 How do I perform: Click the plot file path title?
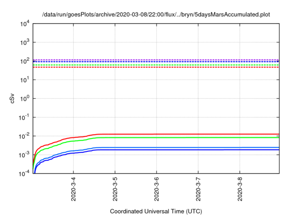click(156, 14)
